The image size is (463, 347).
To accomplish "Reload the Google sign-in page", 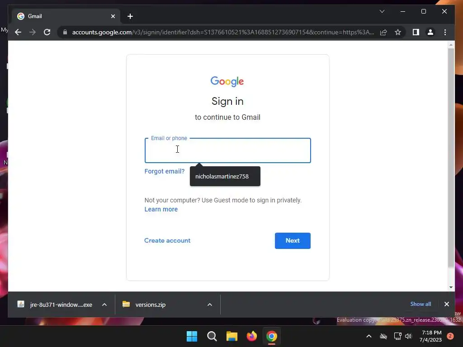I will 47,32.
